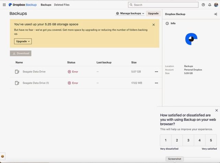Dismiss the storage space warning banner
Screen dimensions: 220x163
coord(154,25)
